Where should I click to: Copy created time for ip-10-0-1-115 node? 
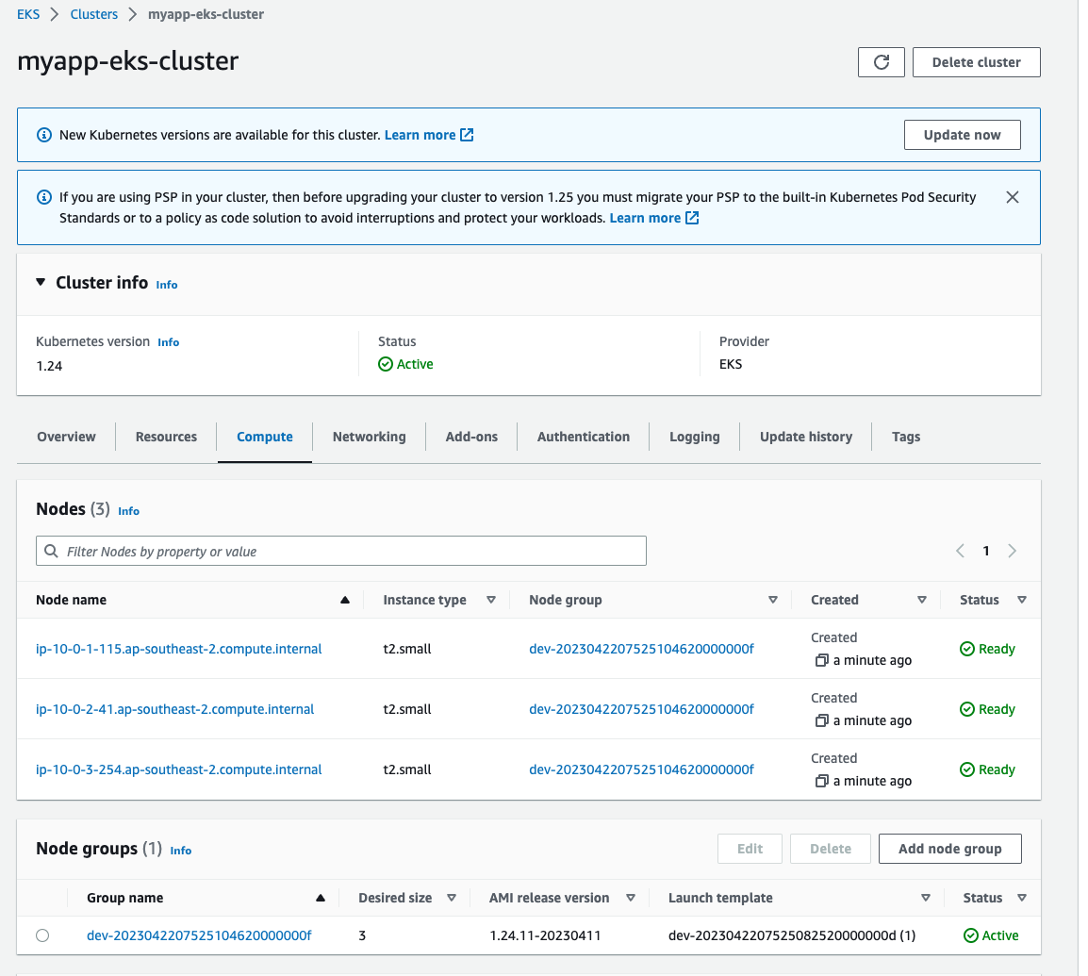pyautogui.click(x=821, y=660)
